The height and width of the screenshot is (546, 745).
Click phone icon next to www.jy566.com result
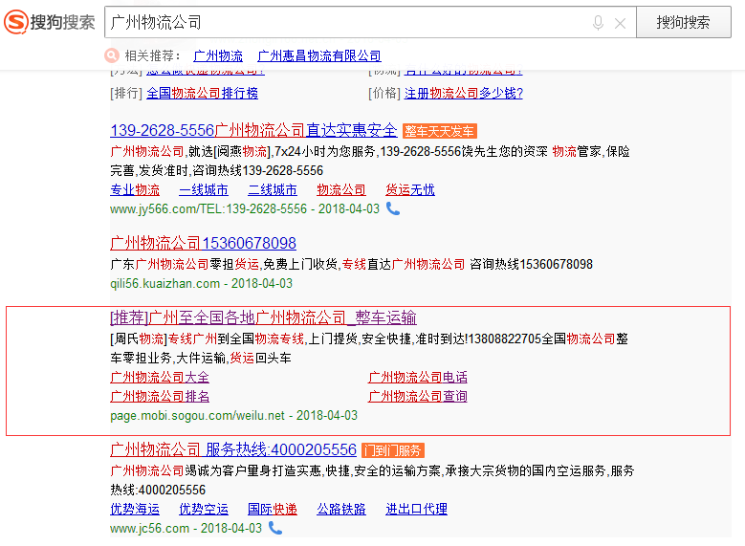(x=393, y=208)
